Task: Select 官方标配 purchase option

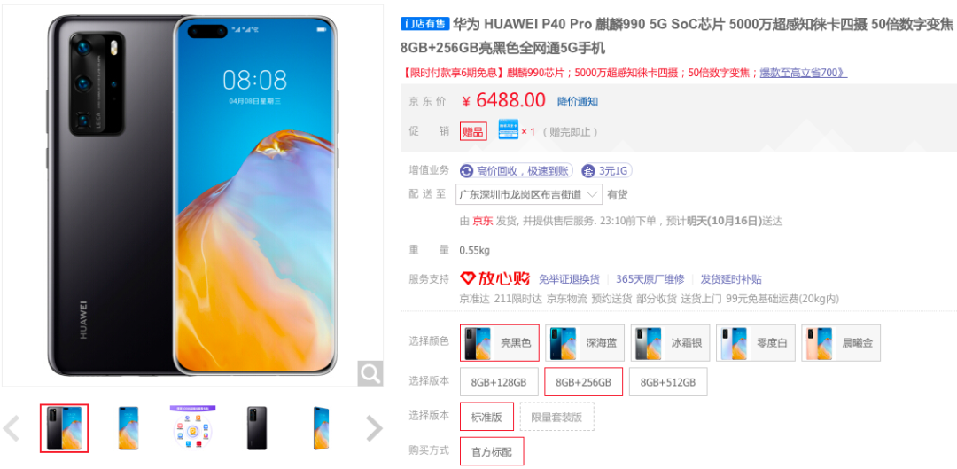Action: coord(492,451)
